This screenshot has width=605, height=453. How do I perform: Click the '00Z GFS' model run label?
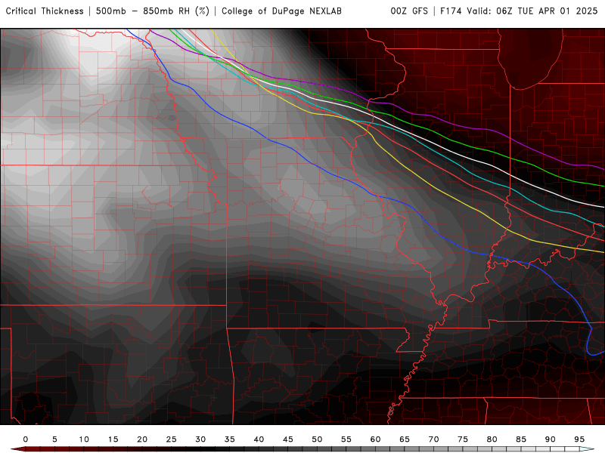click(x=409, y=11)
